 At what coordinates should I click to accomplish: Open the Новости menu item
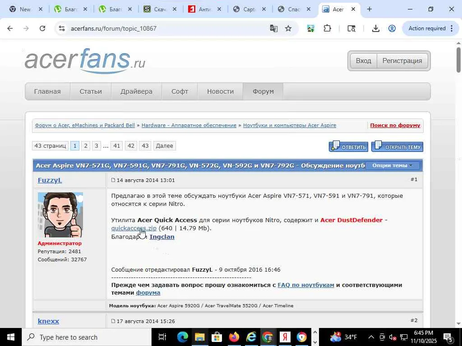[220, 91]
